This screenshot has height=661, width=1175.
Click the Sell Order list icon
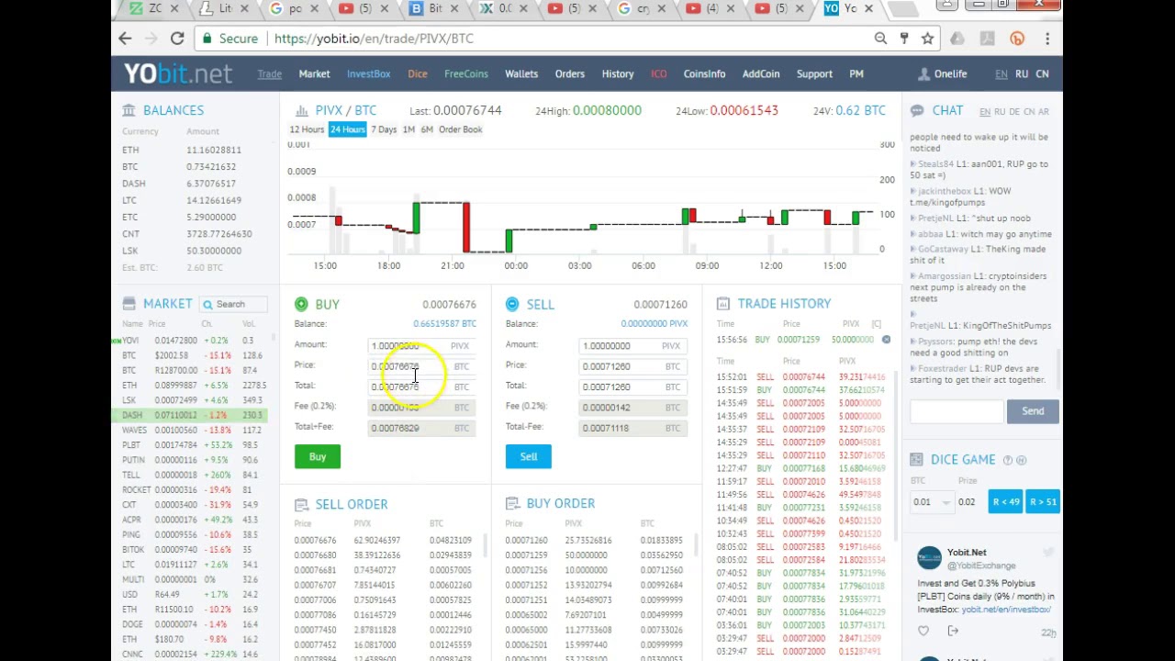(301, 504)
